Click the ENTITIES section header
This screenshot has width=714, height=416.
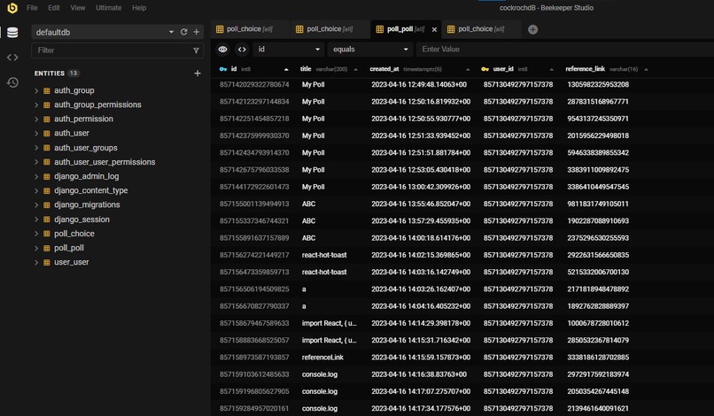click(50, 73)
